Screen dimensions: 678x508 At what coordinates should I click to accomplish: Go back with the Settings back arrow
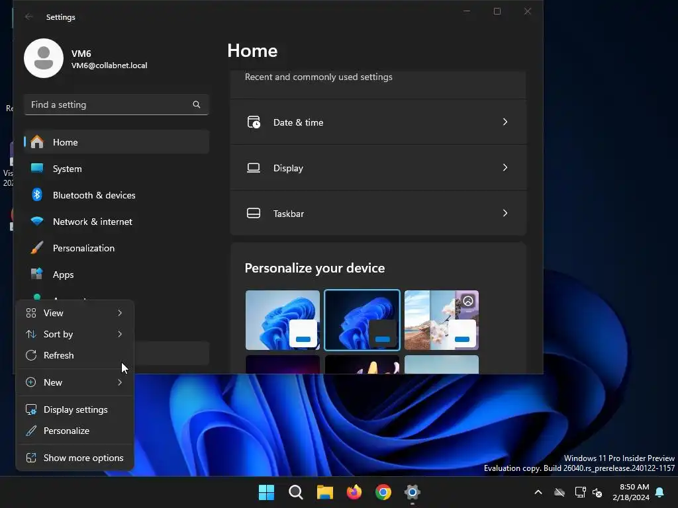[x=29, y=17]
